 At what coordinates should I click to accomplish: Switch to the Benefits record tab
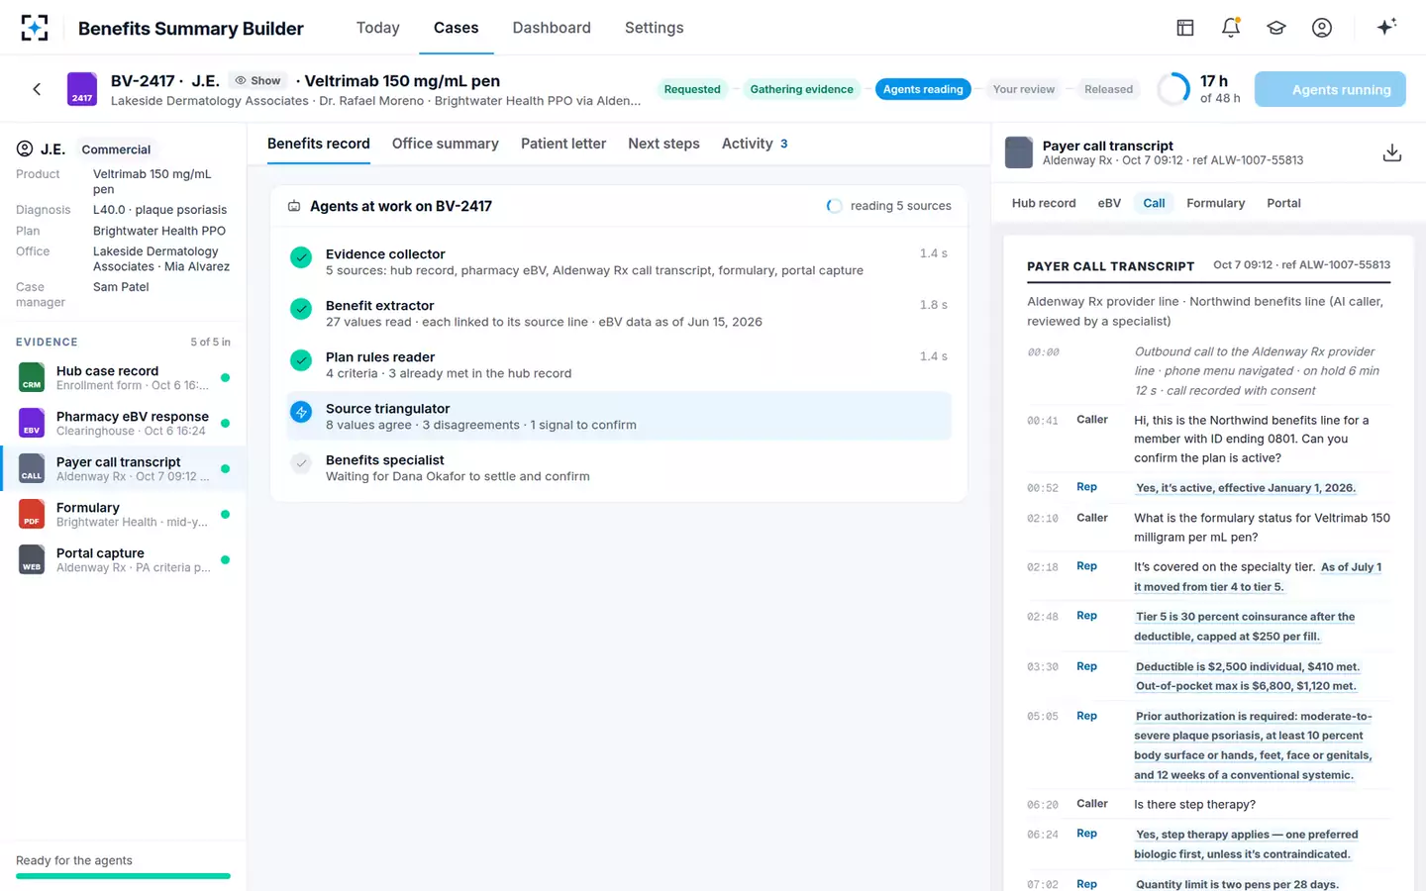319,144
